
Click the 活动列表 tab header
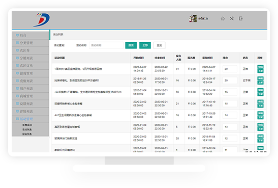click(x=58, y=35)
